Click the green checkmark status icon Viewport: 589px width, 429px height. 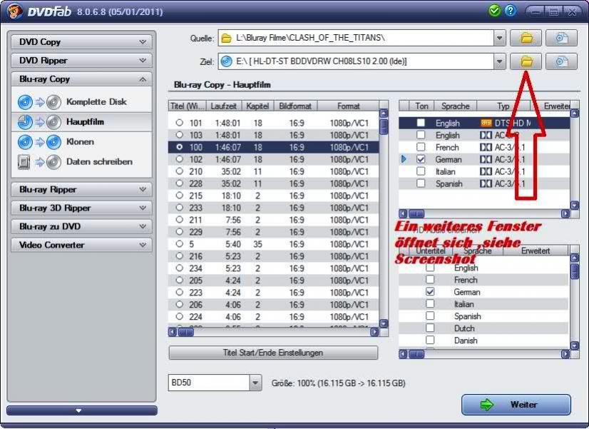click(494, 11)
